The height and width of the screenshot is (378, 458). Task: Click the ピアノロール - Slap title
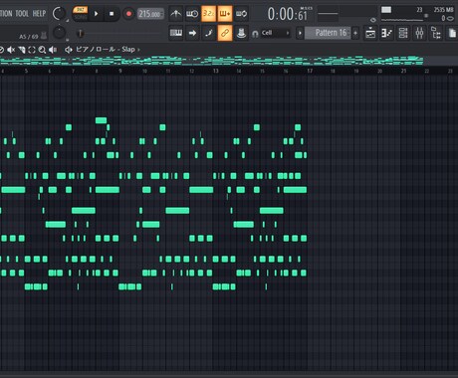[106, 50]
